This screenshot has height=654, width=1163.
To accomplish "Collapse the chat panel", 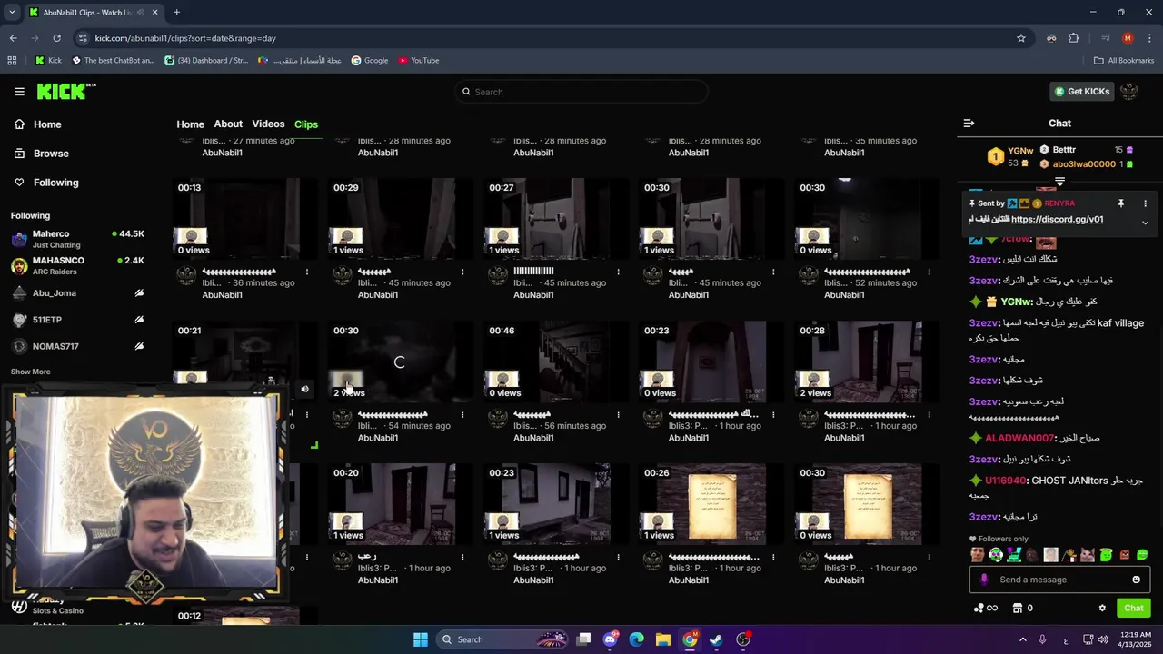I will (969, 124).
